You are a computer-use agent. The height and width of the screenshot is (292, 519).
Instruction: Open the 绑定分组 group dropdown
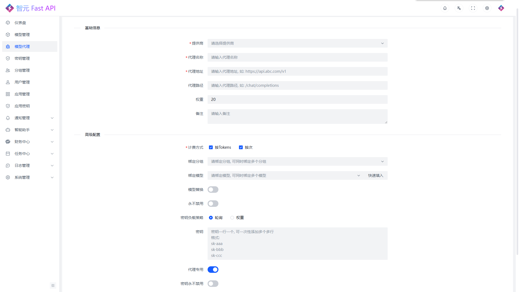point(297,161)
